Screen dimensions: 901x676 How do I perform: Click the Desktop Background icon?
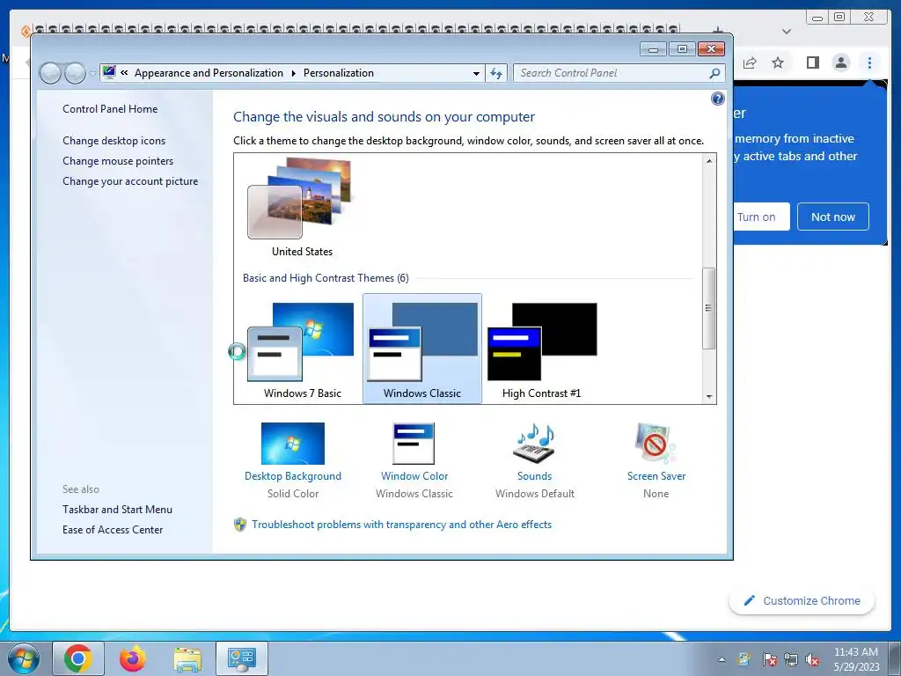292,444
